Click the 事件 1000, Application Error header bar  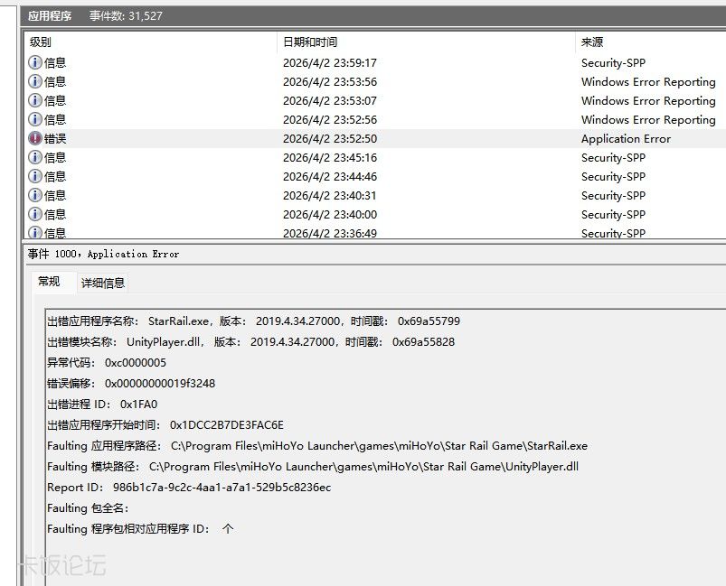(103, 255)
